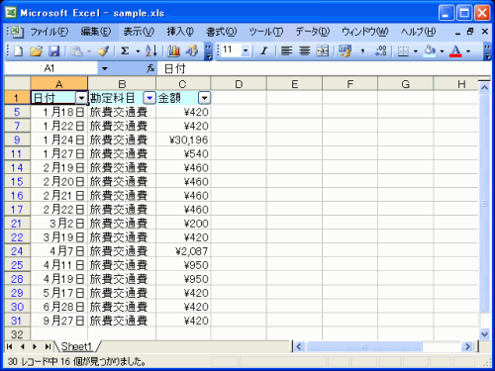Viewport: 495px width, 371px height.
Task: Go to the first sheet tab
Action: coord(9,346)
